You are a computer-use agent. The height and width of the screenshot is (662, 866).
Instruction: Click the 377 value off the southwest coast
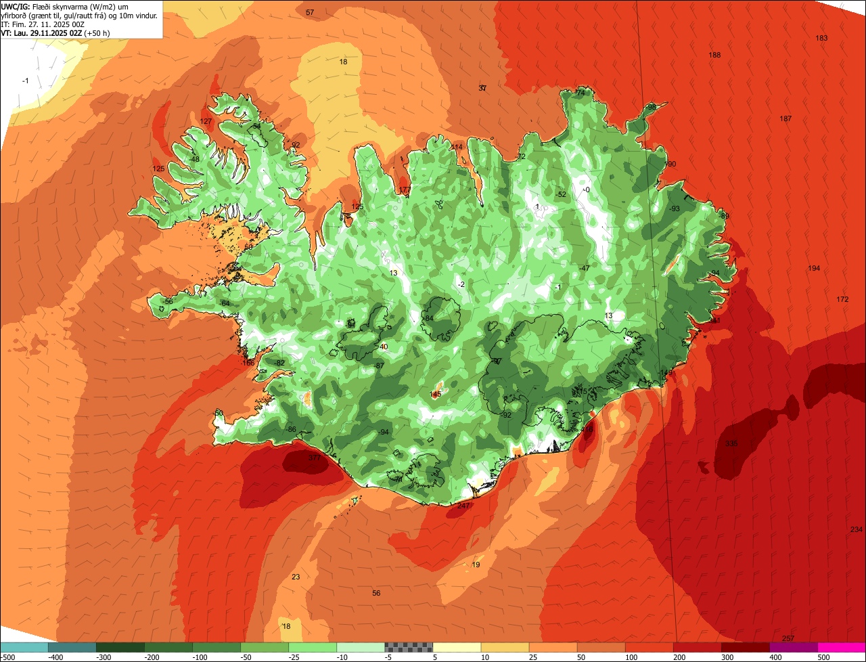pos(315,458)
